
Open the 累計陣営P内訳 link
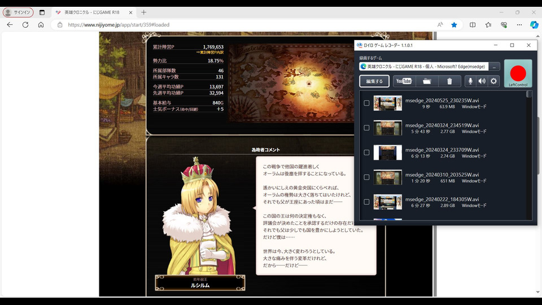pyautogui.click(x=210, y=52)
